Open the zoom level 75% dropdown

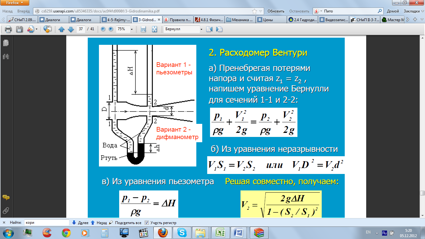click(x=132, y=29)
